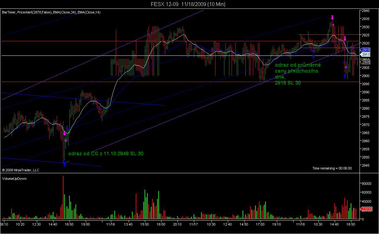Click the white horizontal price line at 2913
Image resolution: width=379 pixels, height=234 pixels.
(x=179, y=56)
